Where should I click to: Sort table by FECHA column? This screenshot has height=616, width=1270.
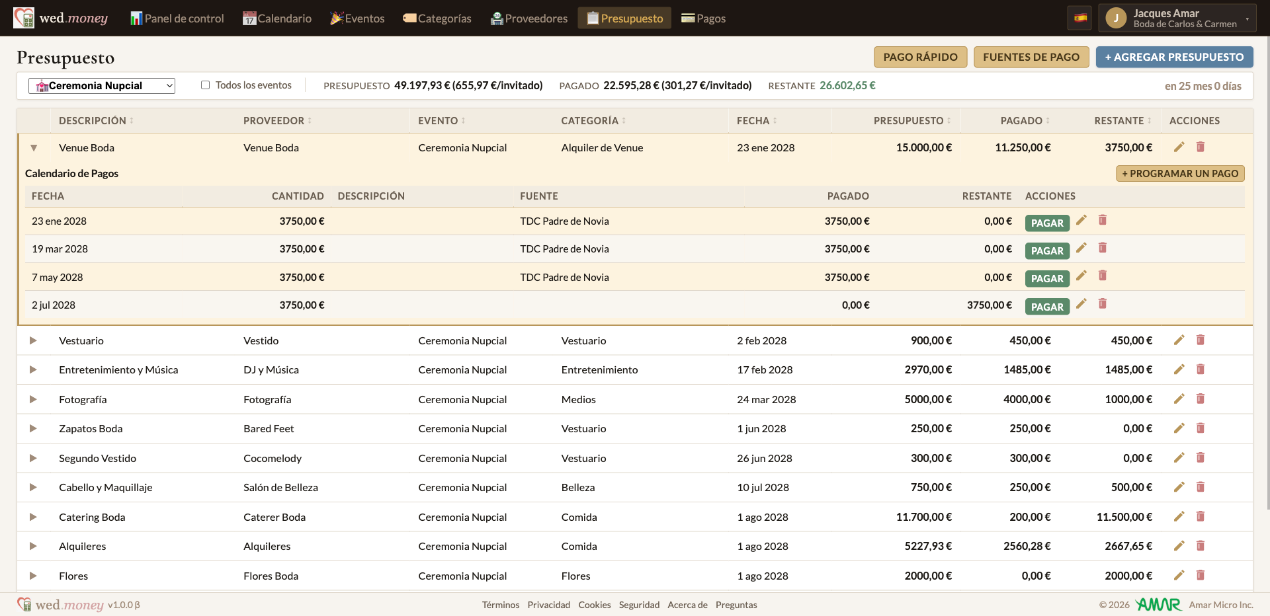point(757,120)
